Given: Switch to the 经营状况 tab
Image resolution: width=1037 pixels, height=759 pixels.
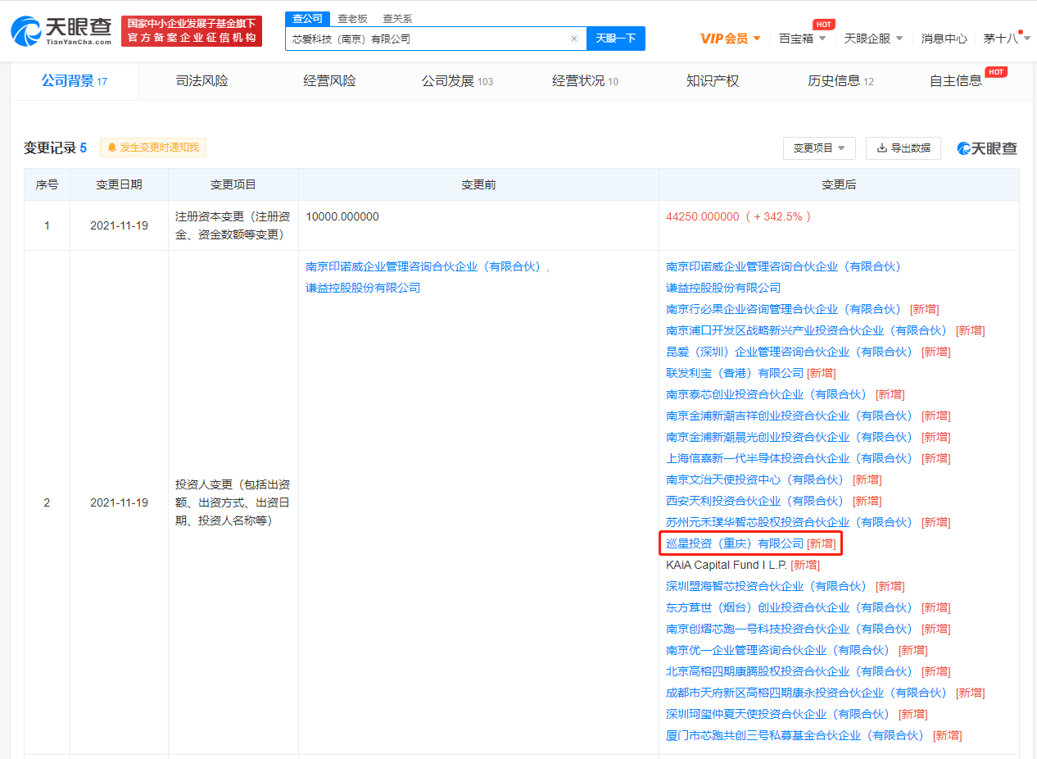Looking at the screenshot, I should pyautogui.click(x=585, y=81).
